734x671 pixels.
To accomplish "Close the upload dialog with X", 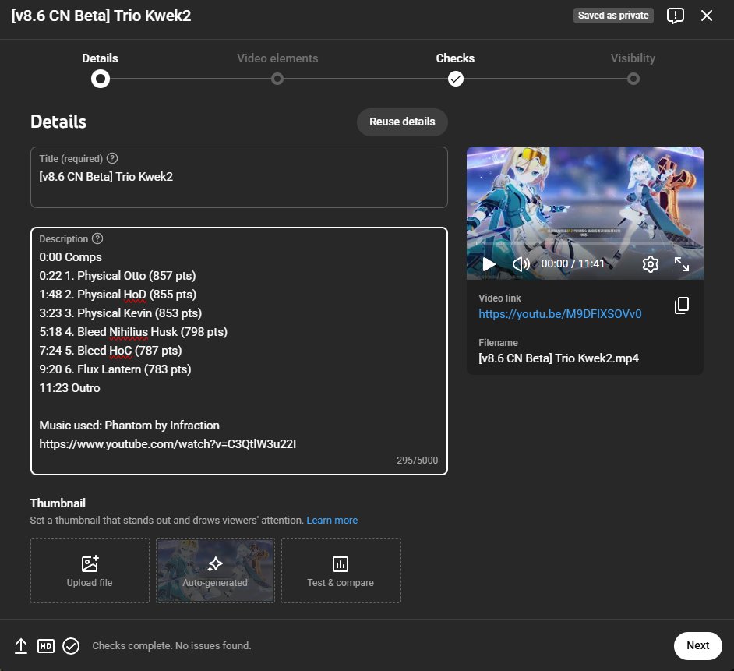I will coord(707,16).
